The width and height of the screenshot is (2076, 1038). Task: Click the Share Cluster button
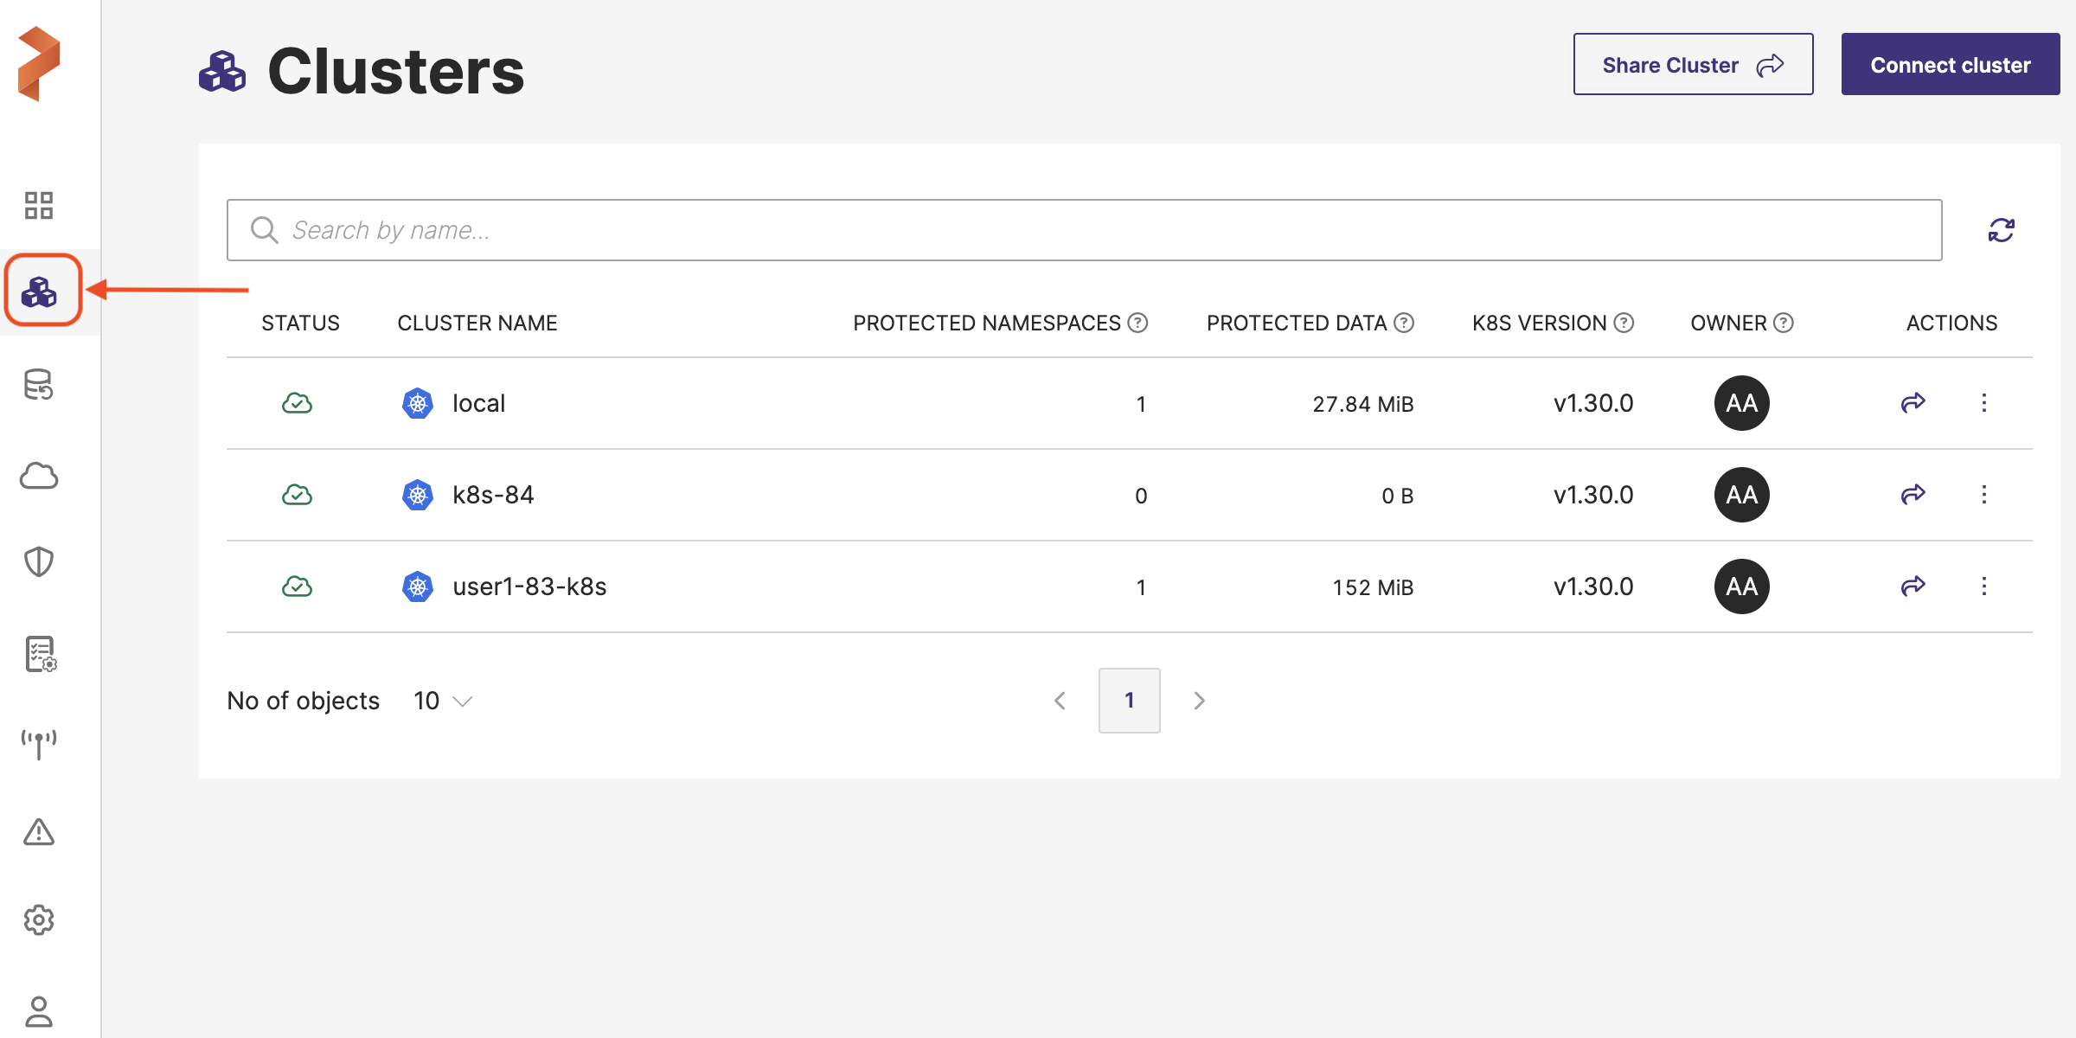[x=1693, y=65]
